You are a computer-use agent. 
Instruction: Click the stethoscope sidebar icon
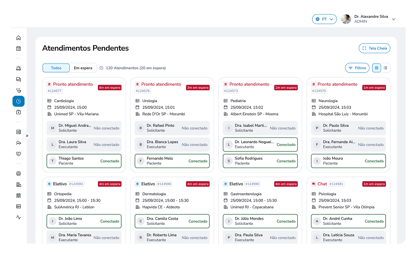(19, 90)
